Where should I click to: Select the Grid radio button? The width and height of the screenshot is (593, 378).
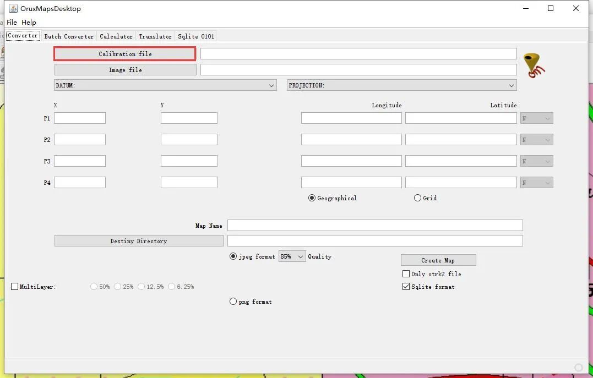tap(417, 198)
